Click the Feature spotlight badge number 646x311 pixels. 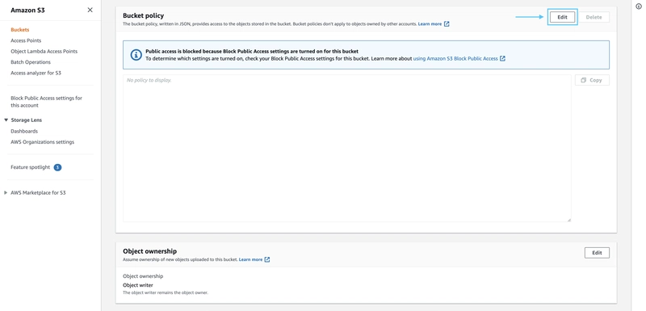[x=57, y=167]
